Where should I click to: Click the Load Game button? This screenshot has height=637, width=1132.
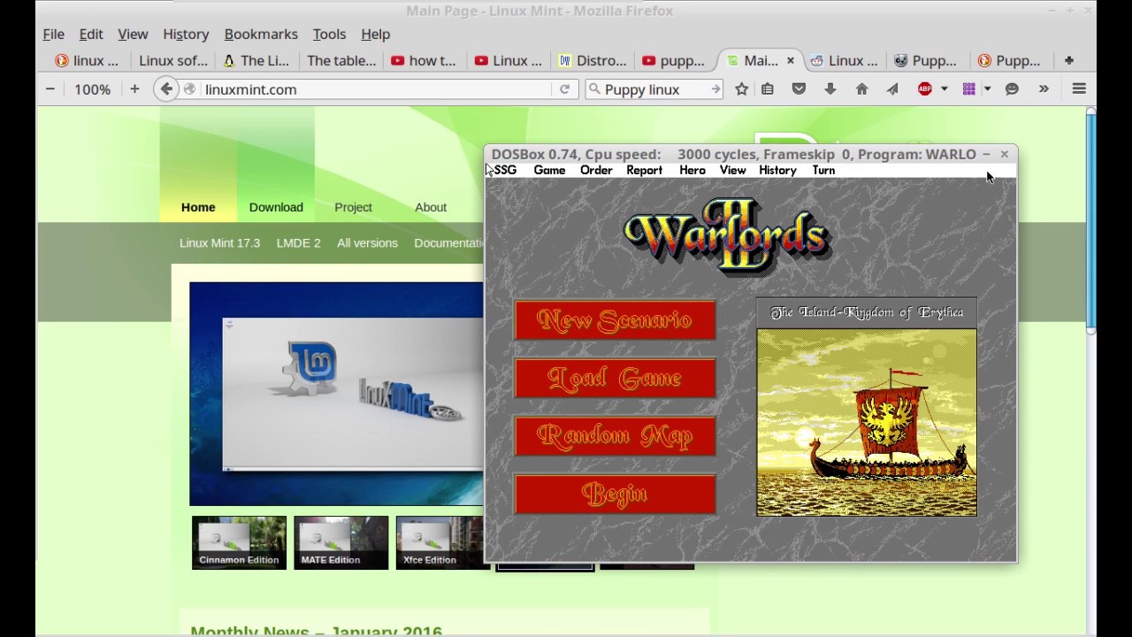tap(615, 379)
